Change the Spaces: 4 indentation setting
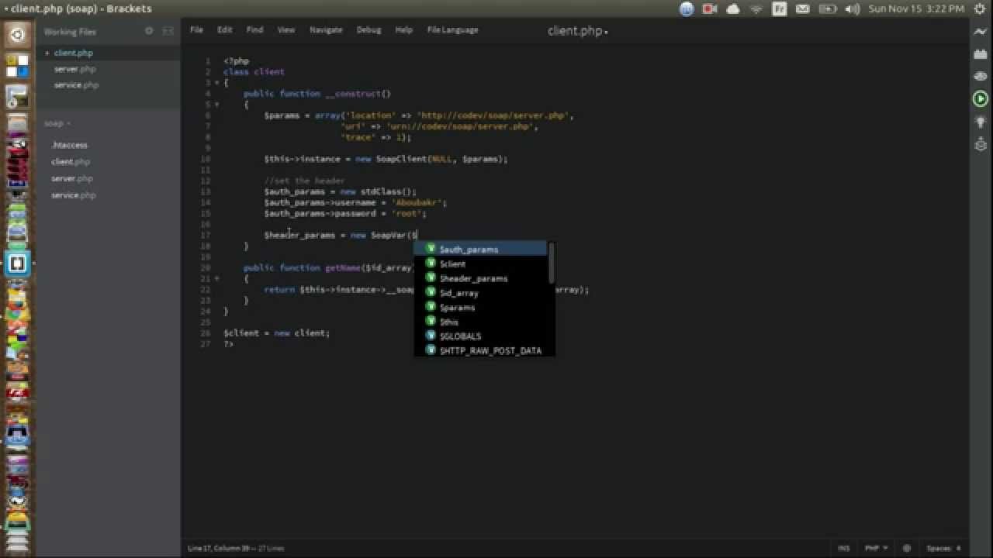The width and height of the screenshot is (993, 558). (x=943, y=548)
